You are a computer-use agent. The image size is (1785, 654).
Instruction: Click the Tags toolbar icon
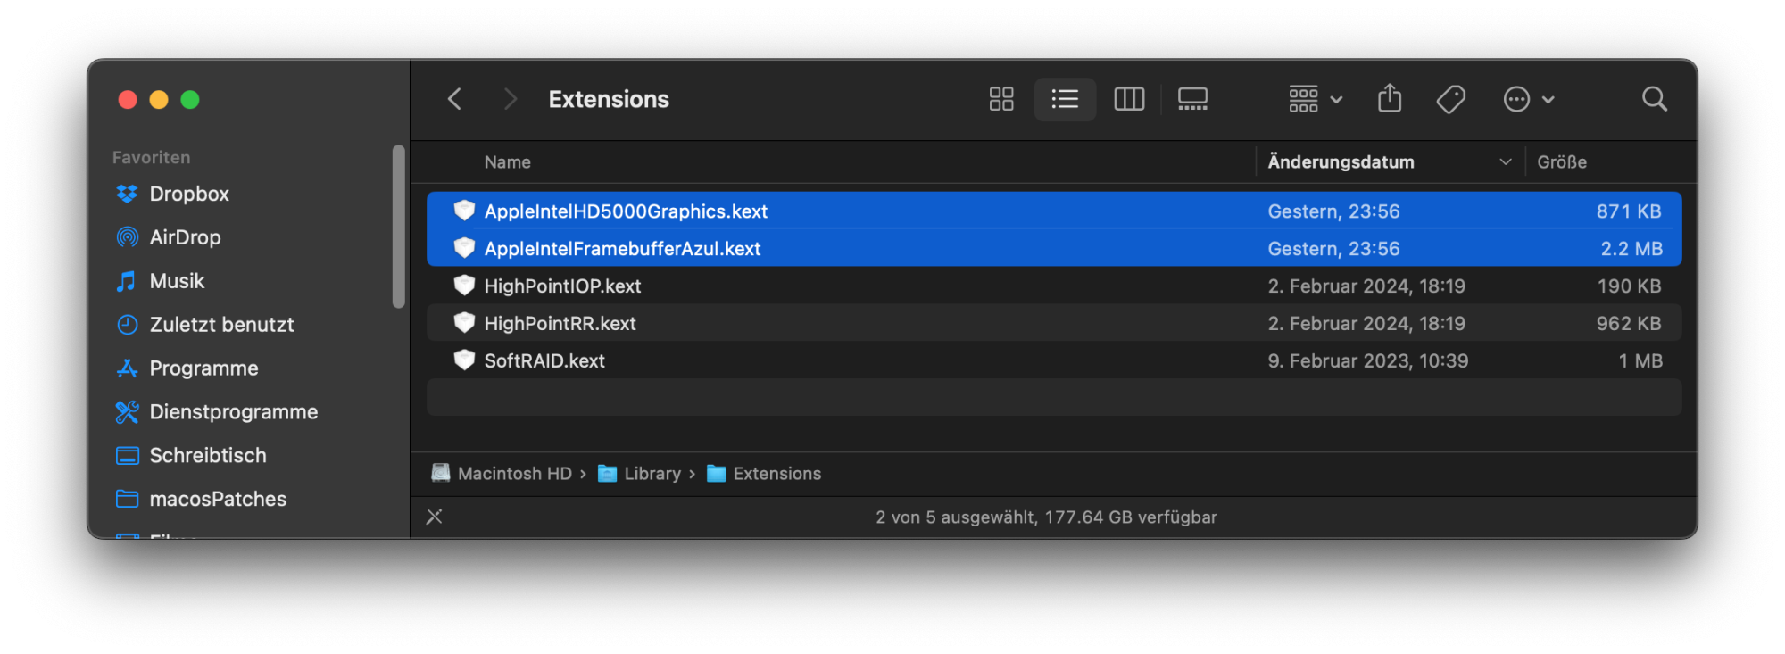pos(1451,99)
